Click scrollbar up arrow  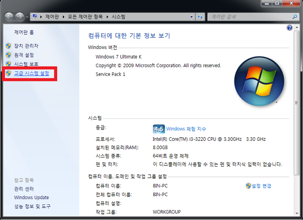[x=296, y=28]
